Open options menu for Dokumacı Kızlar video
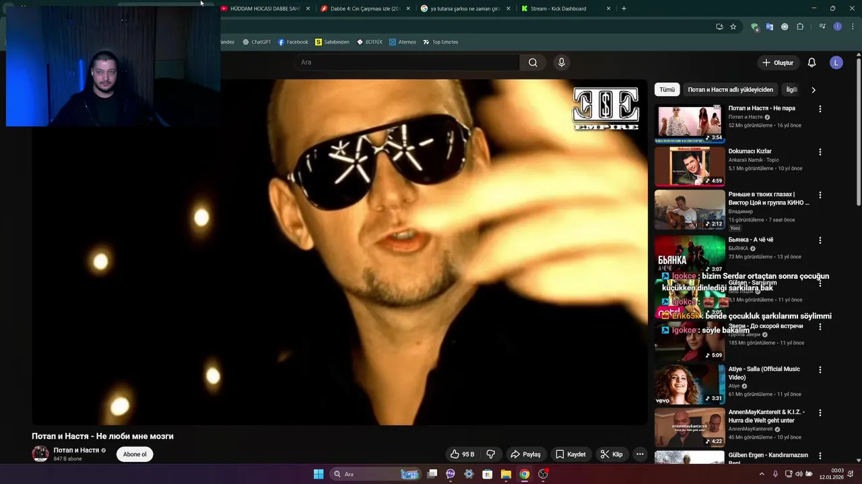The width and height of the screenshot is (862, 484). pyautogui.click(x=820, y=152)
